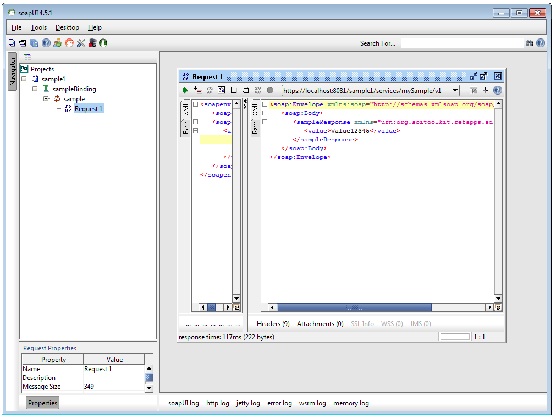Collapse the sampleBinding tree node
Screen dimensions: 556x419
click(35, 89)
